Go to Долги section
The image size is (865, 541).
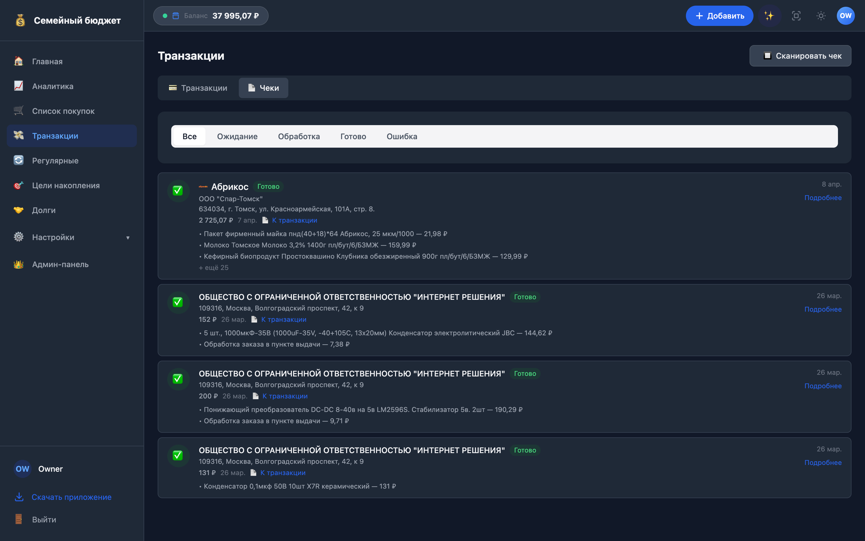pos(72,210)
